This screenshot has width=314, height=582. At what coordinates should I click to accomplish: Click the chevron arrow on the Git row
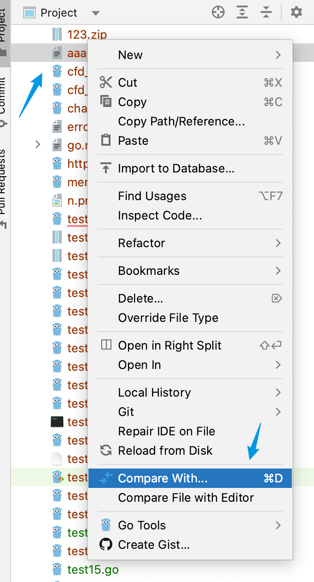pyautogui.click(x=278, y=412)
